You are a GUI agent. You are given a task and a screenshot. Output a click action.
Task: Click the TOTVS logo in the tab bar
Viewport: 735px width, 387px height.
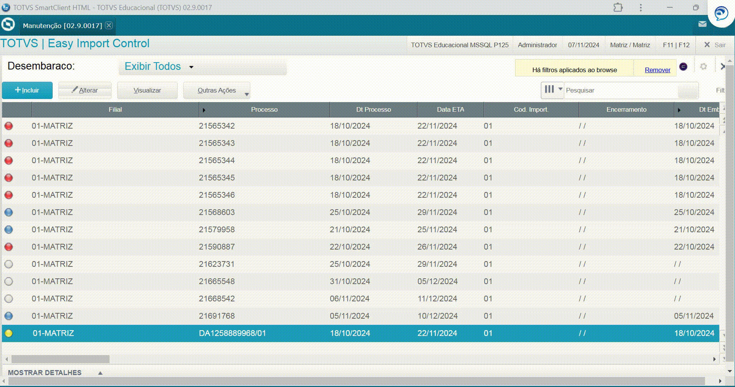coord(8,25)
